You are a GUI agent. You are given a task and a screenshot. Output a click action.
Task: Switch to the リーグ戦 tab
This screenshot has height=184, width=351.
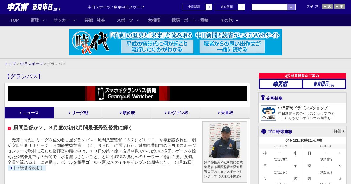coord(78,113)
